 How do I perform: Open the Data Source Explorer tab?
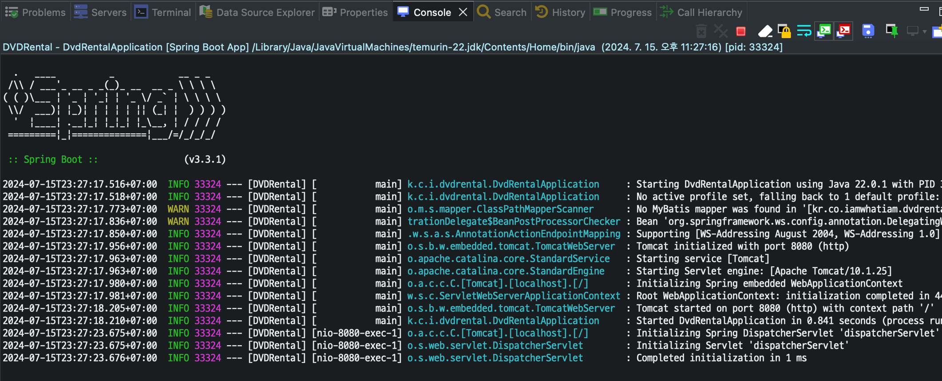(x=257, y=12)
